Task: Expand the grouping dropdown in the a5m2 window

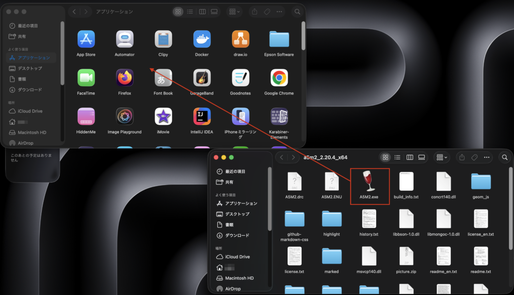Action: pos(442,157)
